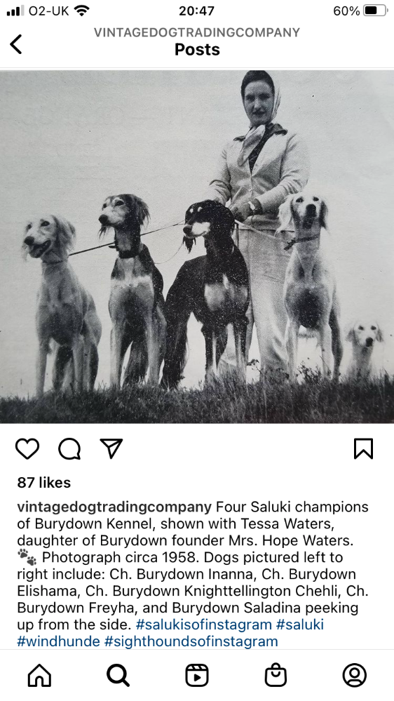
Task: View the 87 likes list
Action: [x=43, y=482]
